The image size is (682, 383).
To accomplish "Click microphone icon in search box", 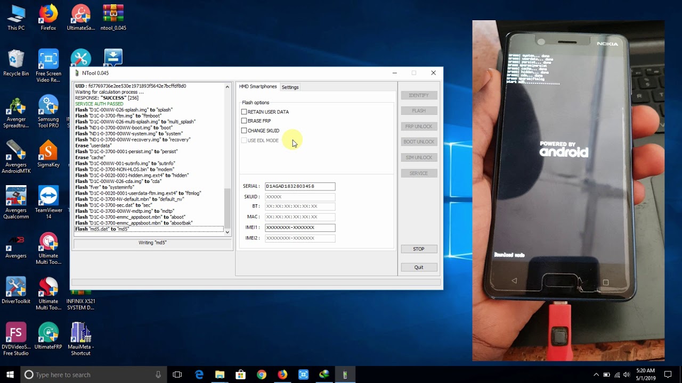I will coord(158,374).
